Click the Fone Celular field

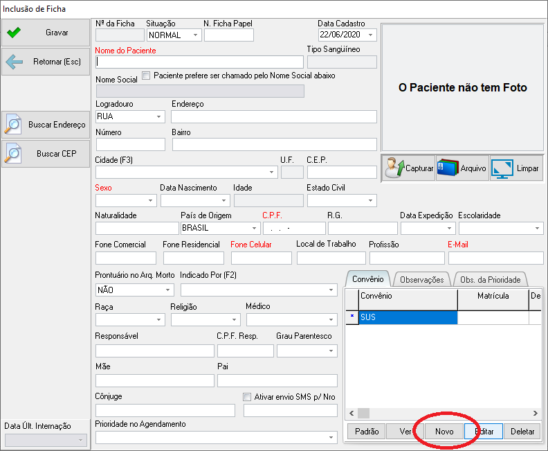tap(262, 258)
